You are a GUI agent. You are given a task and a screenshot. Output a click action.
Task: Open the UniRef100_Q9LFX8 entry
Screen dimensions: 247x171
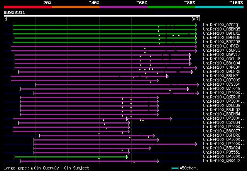click(x=222, y=72)
